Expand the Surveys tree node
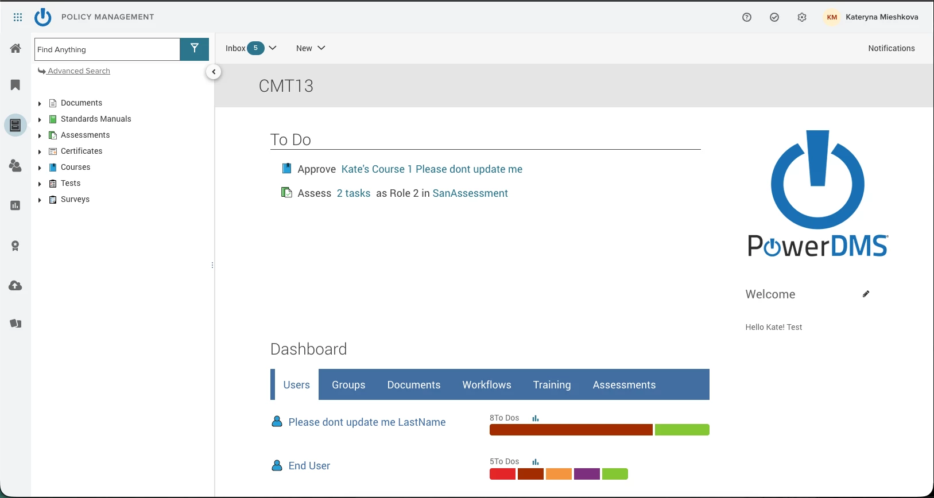 40,200
